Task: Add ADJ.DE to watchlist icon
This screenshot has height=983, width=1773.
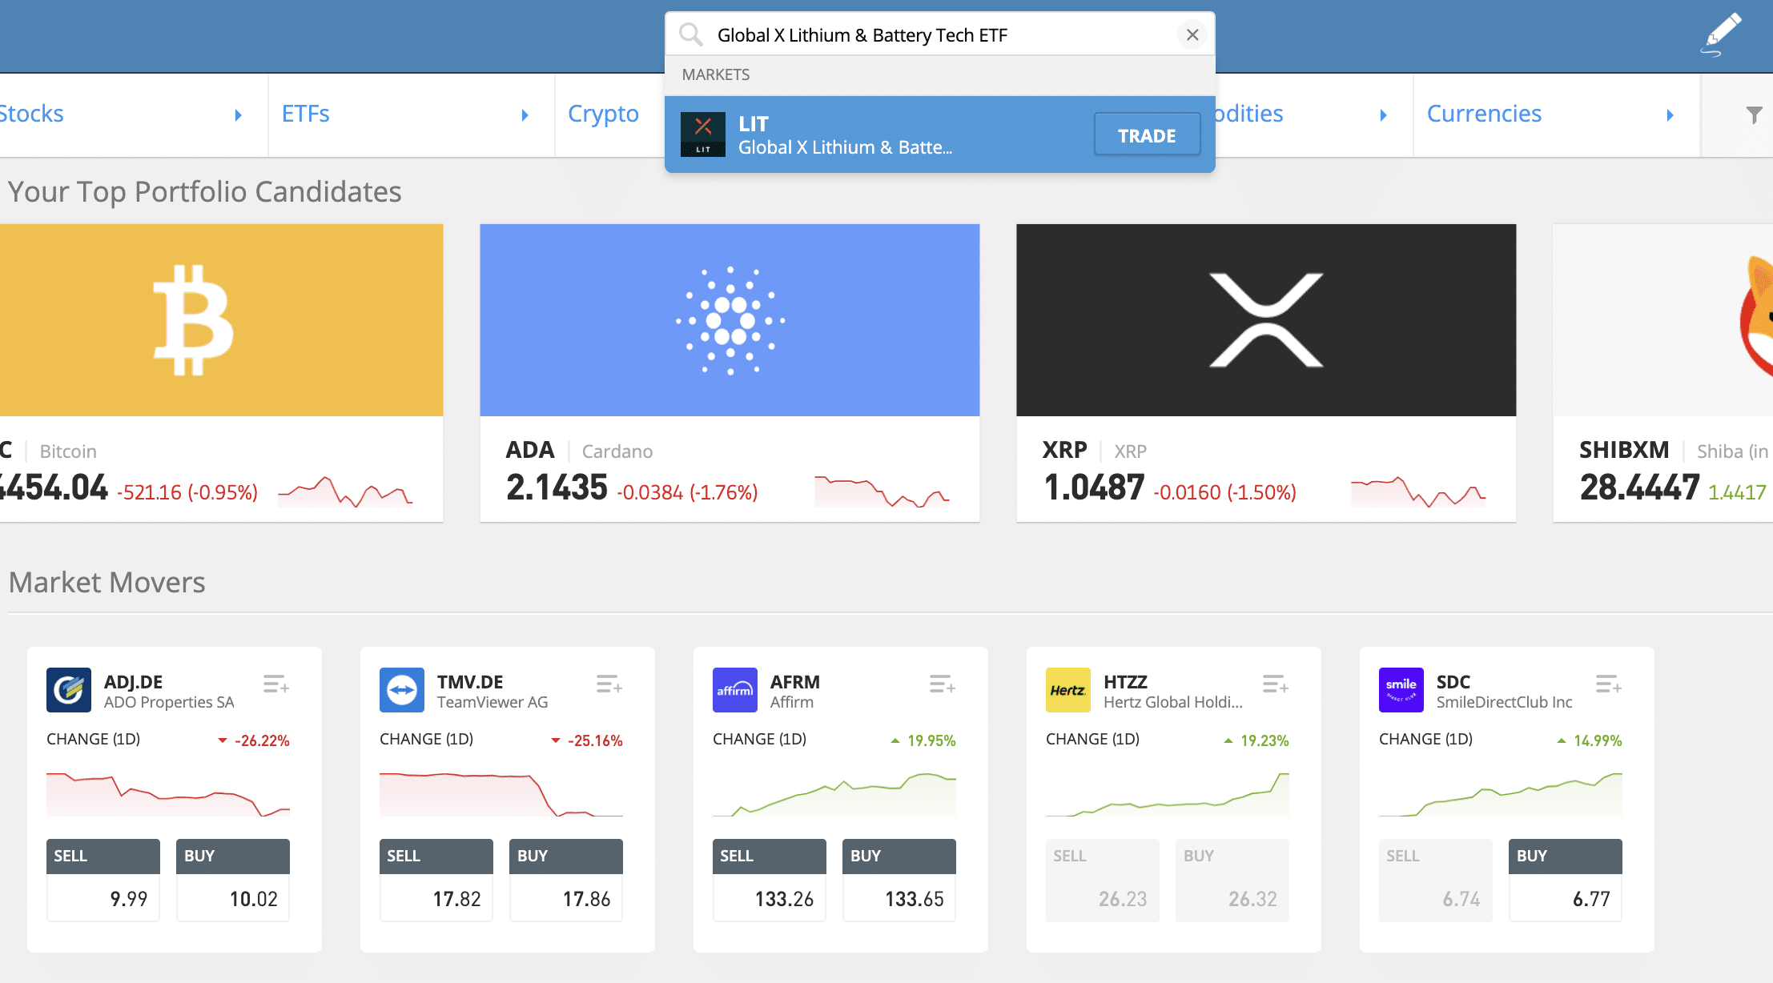Action: coord(275,685)
